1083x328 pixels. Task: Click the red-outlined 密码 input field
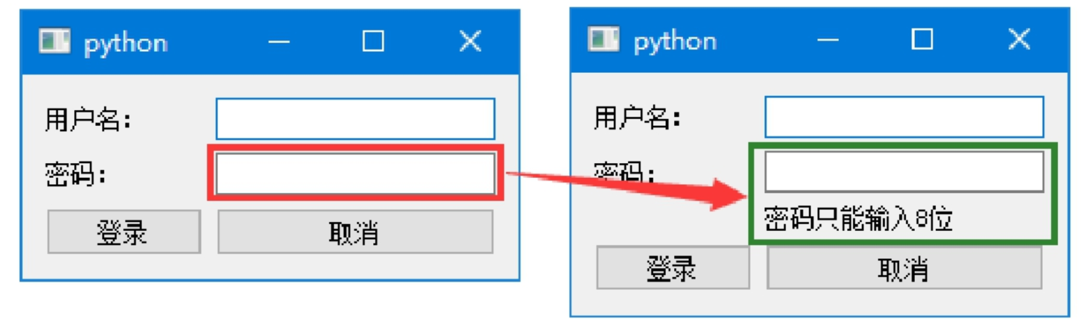(355, 174)
